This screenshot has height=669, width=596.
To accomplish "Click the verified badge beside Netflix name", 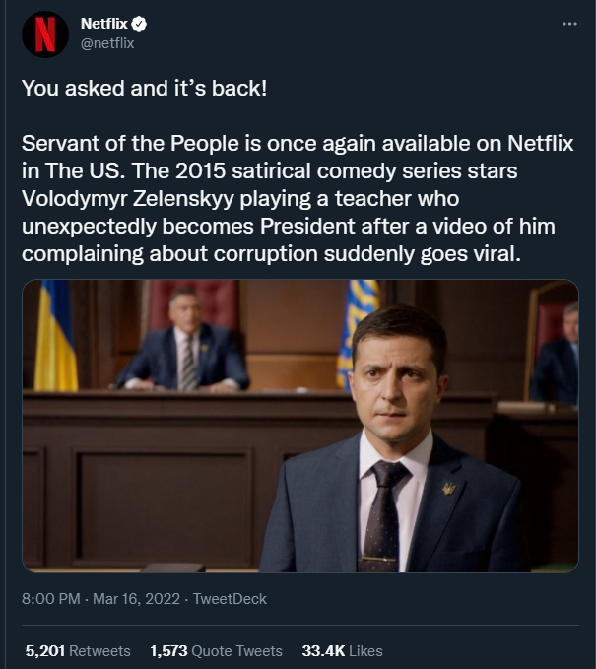I will click(141, 23).
